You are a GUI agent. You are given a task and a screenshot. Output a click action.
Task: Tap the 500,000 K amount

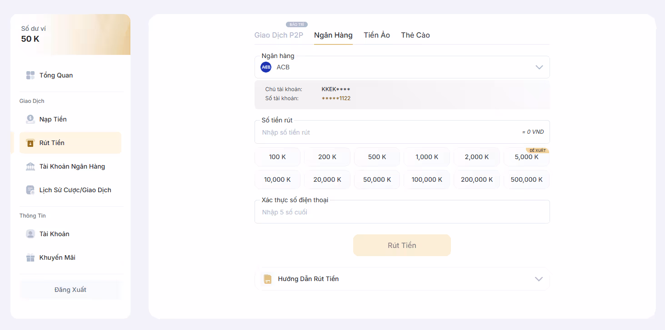(526, 180)
